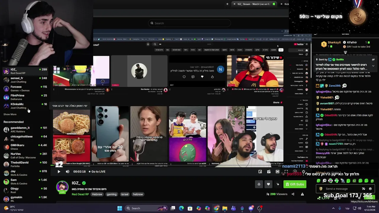Toggle stream notifications bell for IGZ_

pyautogui.click(x=259, y=184)
